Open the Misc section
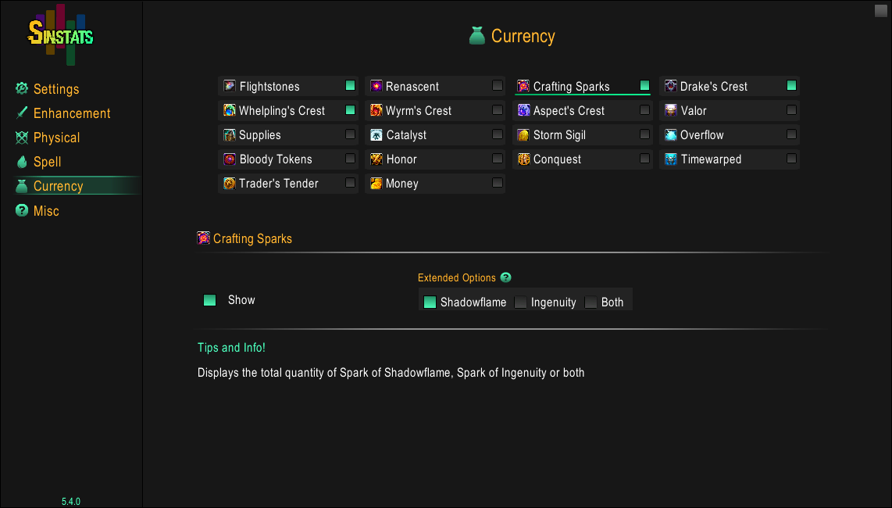 [45, 211]
